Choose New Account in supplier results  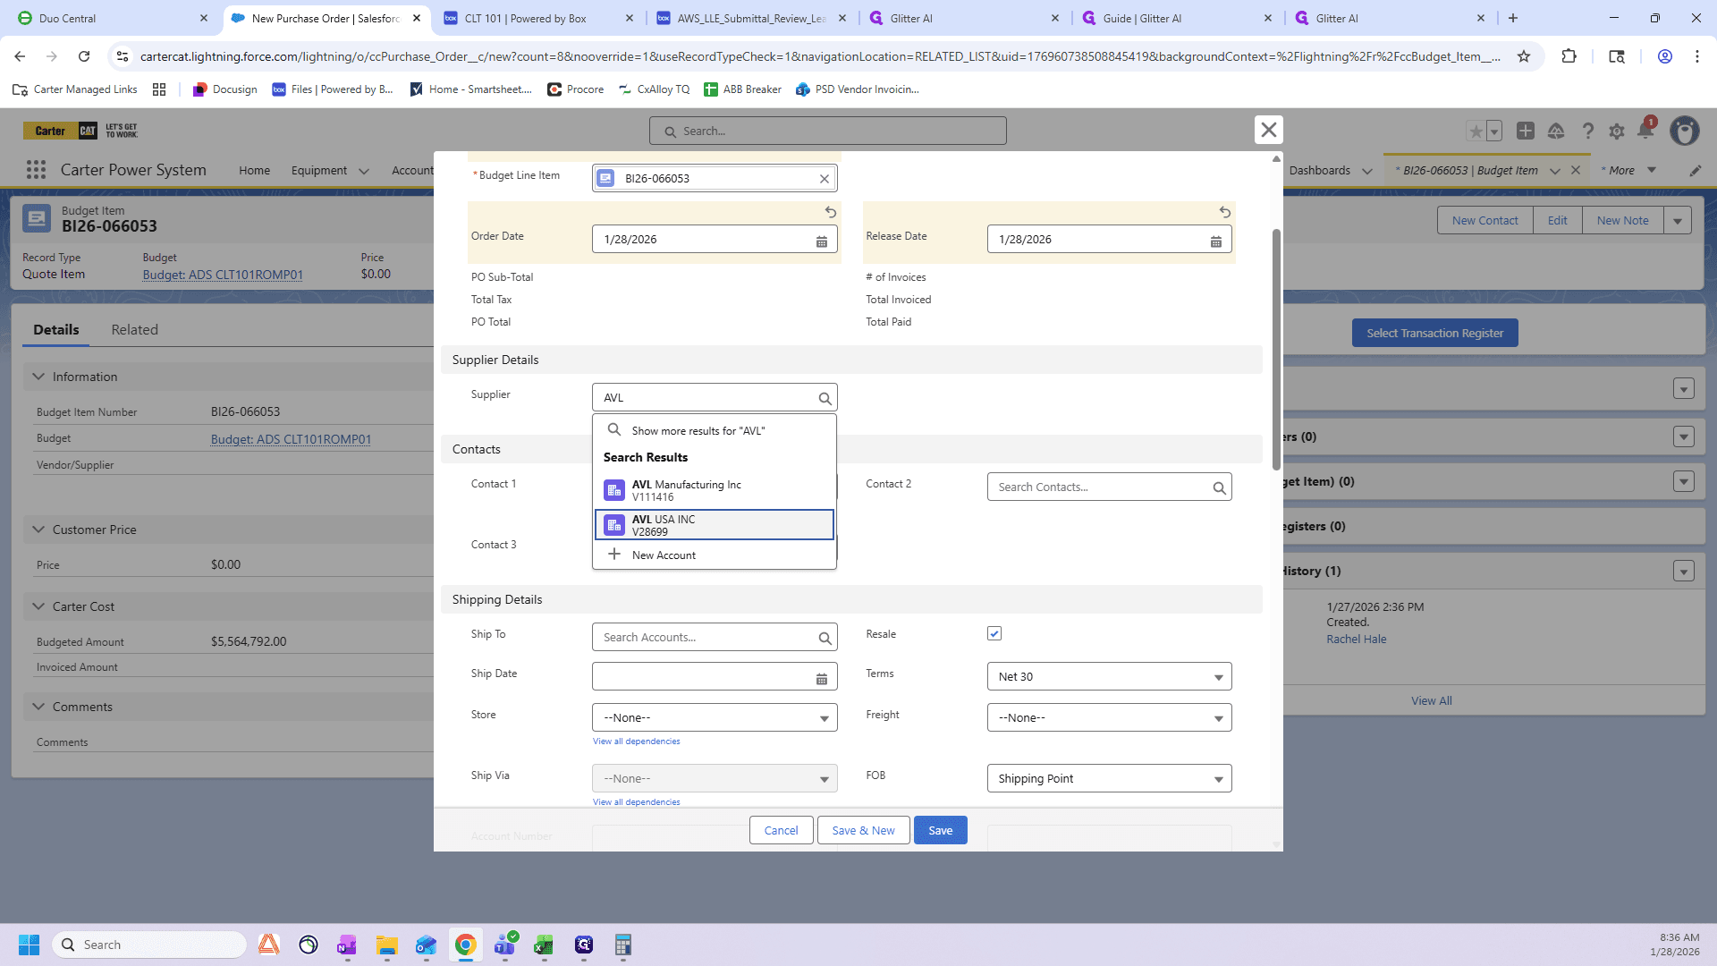coord(715,555)
